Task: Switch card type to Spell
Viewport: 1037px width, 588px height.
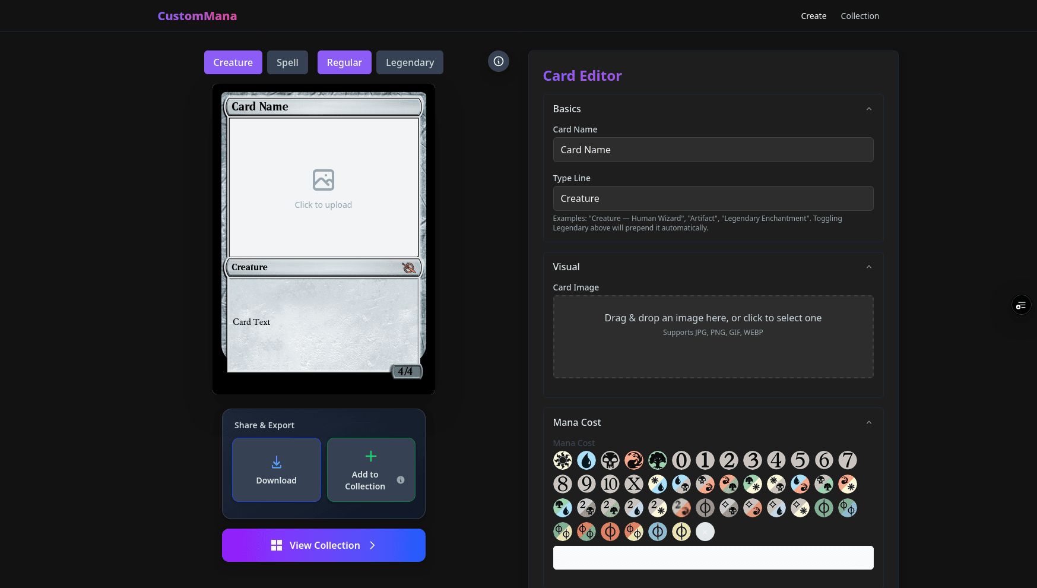Action: click(x=287, y=62)
